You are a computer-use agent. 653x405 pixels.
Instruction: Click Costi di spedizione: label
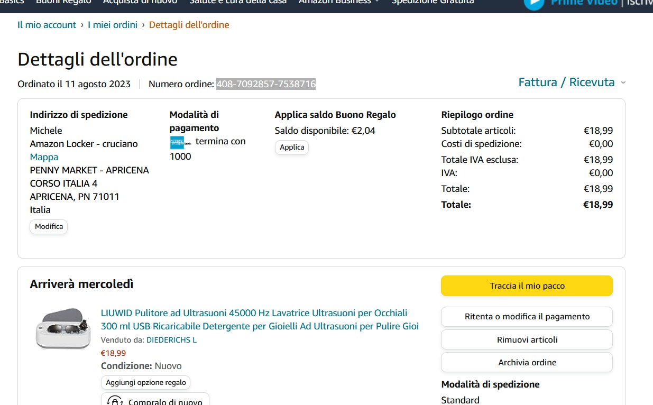tap(482, 144)
